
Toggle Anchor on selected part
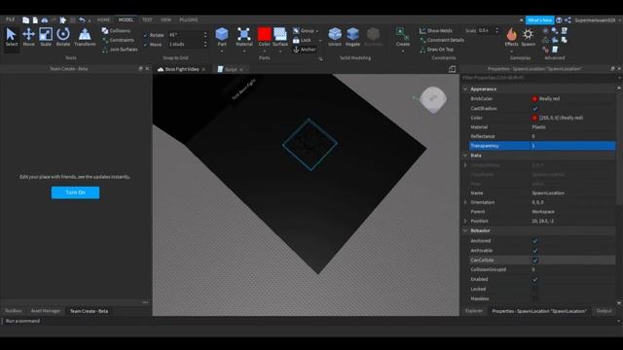coord(305,50)
